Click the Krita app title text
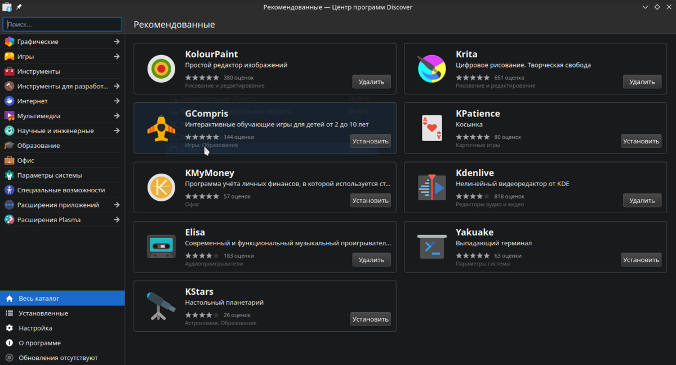 (x=466, y=55)
